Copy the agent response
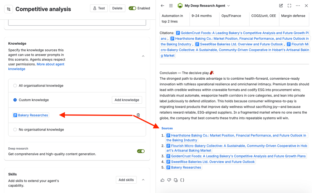Viewport: 312px width, 193px height. (x=176, y=180)
